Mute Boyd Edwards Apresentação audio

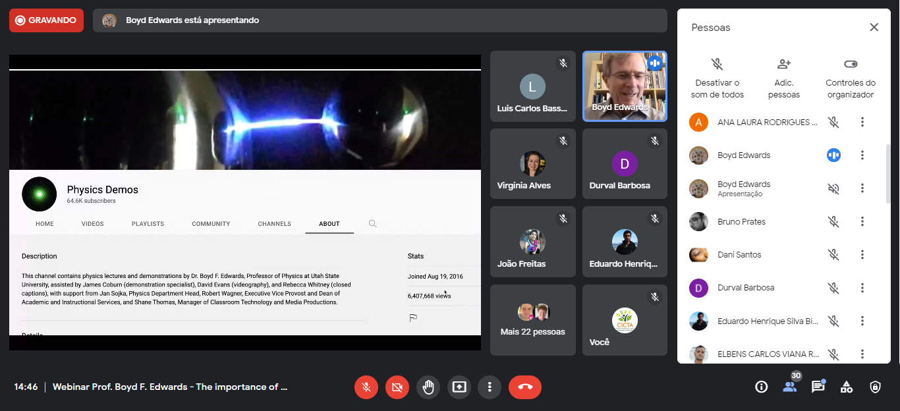click(833, 188)
